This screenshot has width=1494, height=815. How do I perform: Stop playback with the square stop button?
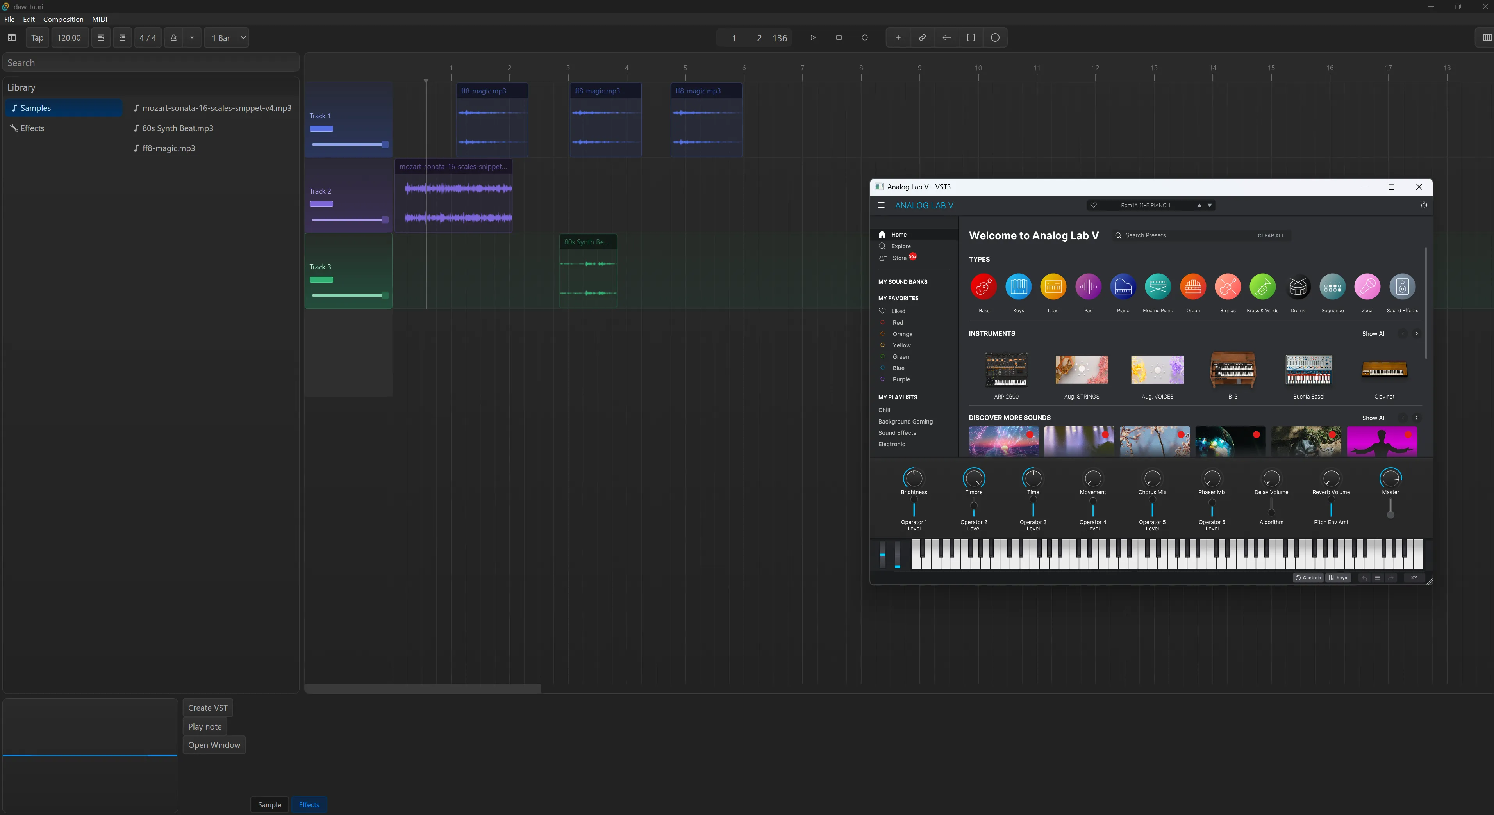[x=839, y=38]
